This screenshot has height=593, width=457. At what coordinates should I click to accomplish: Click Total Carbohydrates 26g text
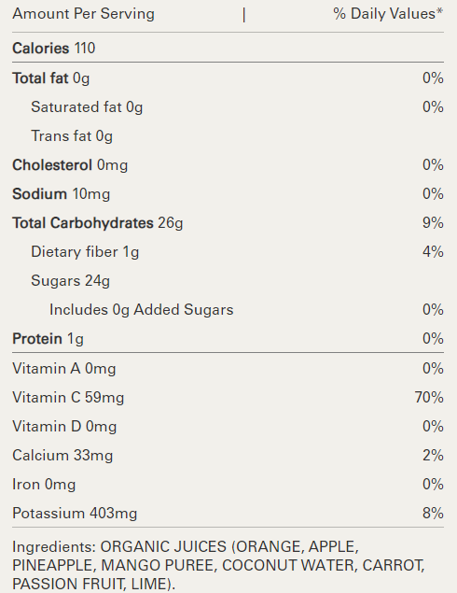97,223
